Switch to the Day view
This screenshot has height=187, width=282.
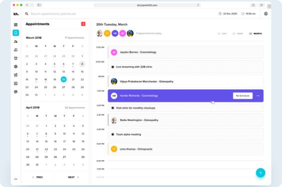[222, 34]
